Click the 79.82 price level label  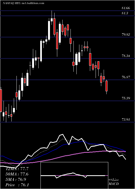point(126,35)
